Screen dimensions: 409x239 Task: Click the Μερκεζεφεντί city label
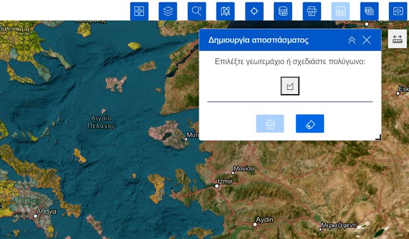point(339,225)
